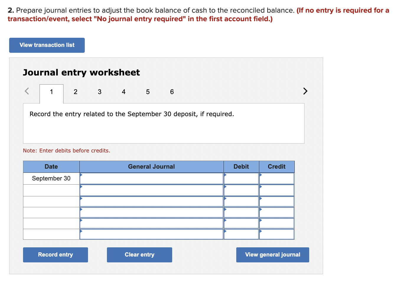Select tab 3 in the worksheet
404x296 pixels.
(x=100, y=92)
